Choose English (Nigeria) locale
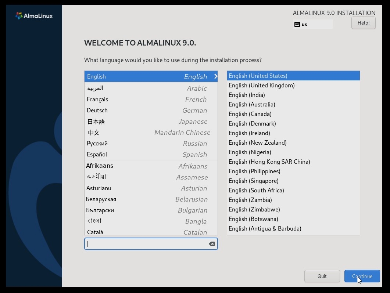 tap(293, 152)
